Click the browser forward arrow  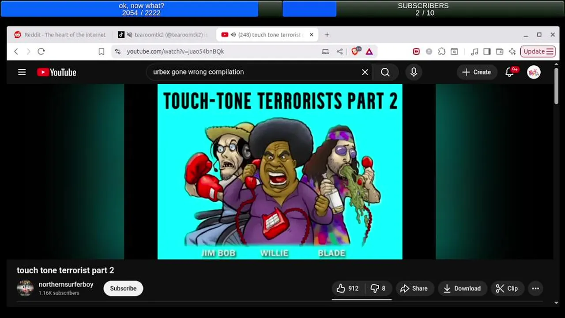(x=28, y=51)
